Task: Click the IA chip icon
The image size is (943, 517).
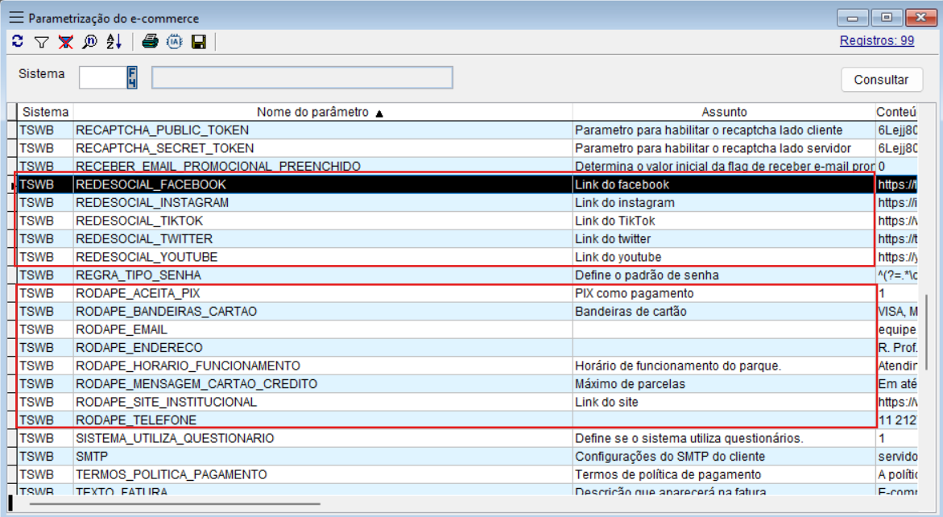Action: point(174,42)
